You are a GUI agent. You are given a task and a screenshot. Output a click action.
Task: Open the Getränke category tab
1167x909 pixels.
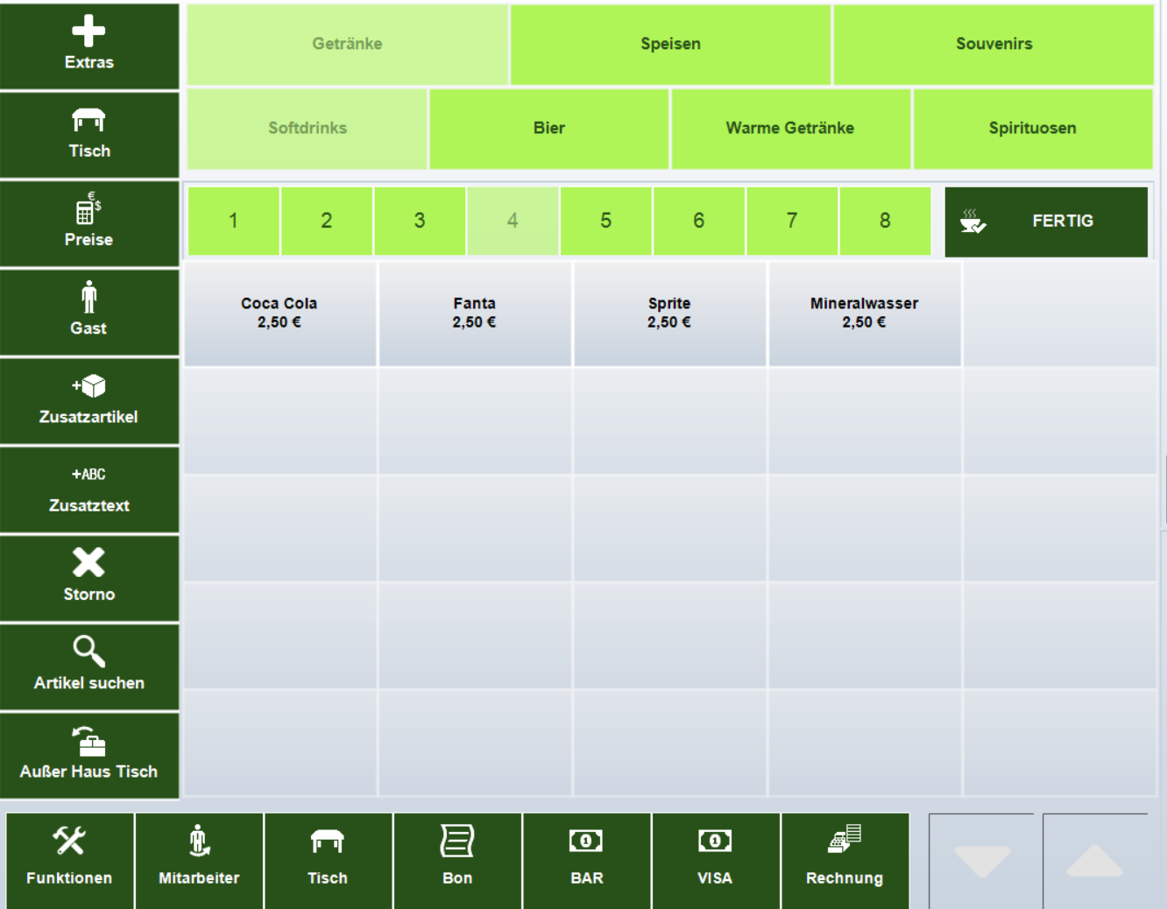(x=347, y=44)
